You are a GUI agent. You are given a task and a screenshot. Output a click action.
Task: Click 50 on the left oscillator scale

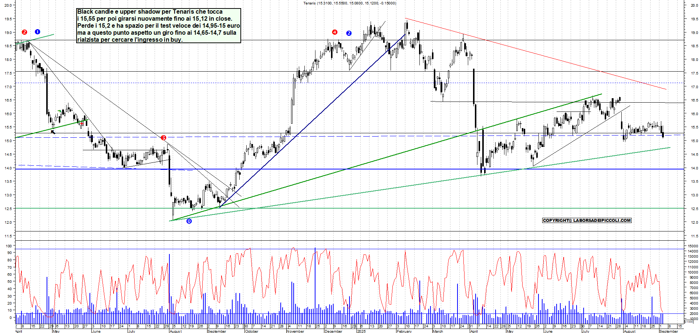pyautogui.click(x=10, y=282)
